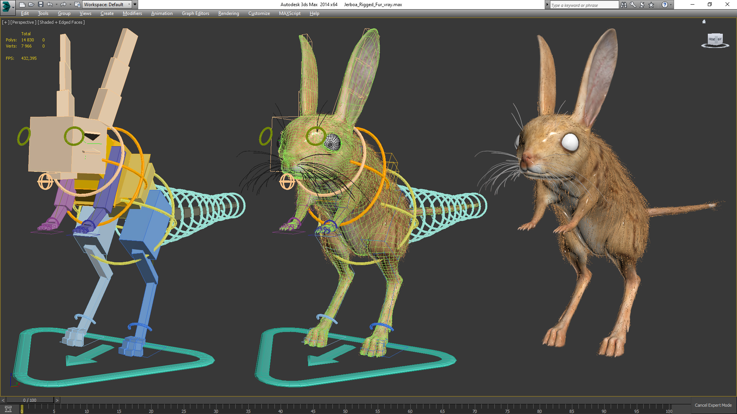Click the 0 / 100 time slider

tap(30, 400)
